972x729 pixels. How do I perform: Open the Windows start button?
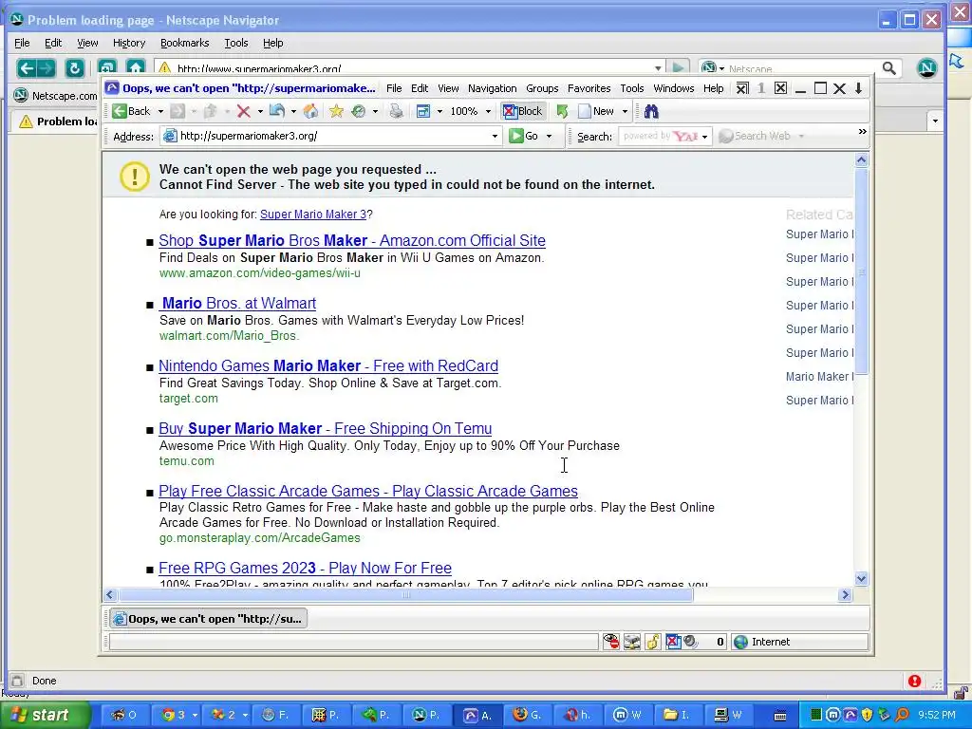coord(44,715)
